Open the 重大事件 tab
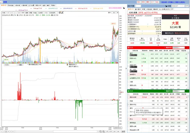This screenshot has height=133, width=190. [x=138, y=9]
